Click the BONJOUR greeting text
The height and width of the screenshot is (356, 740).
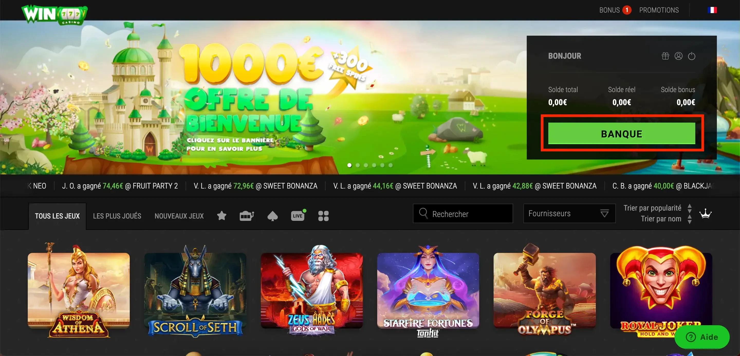[x=565, y=56]
